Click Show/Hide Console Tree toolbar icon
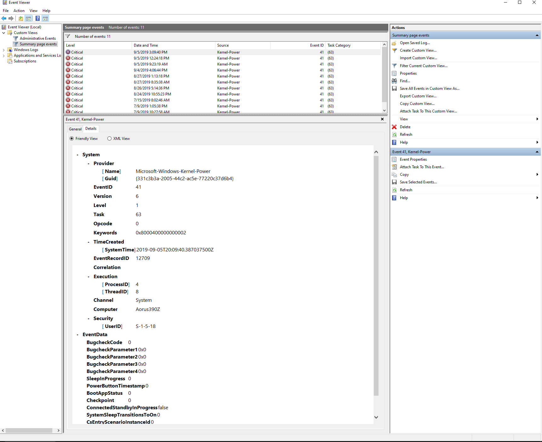Image resolution: width=542 pixels, height=442 pixels. pyautogui.click(x=28, y=18)
